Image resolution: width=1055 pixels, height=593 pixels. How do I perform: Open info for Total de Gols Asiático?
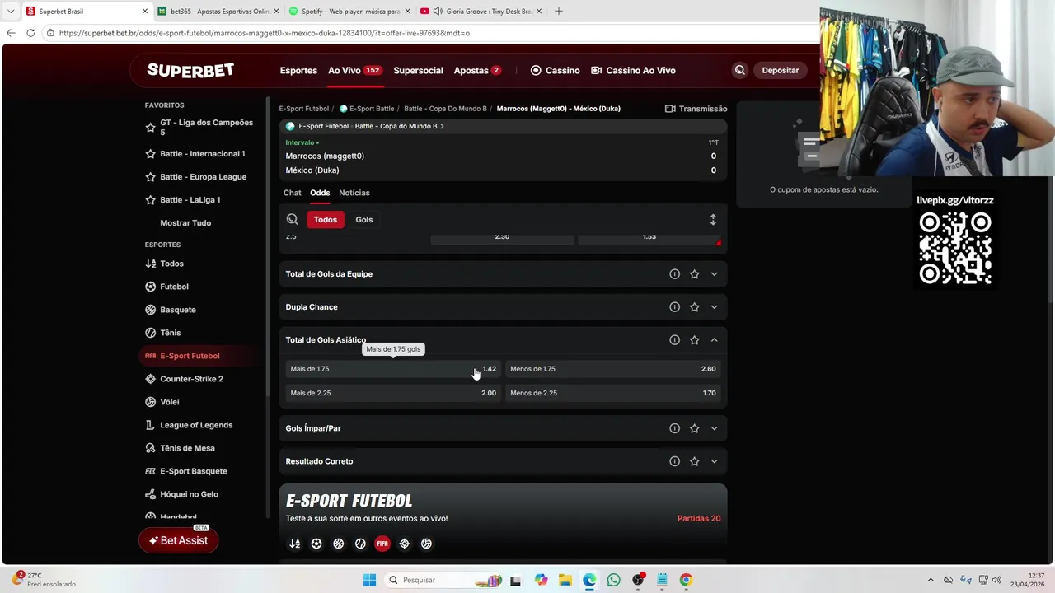[x=674, y=340]
